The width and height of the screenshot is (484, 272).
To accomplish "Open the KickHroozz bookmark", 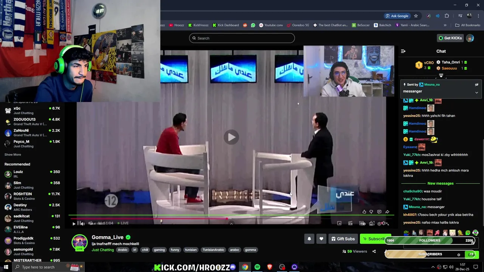I will click(198, 25).
